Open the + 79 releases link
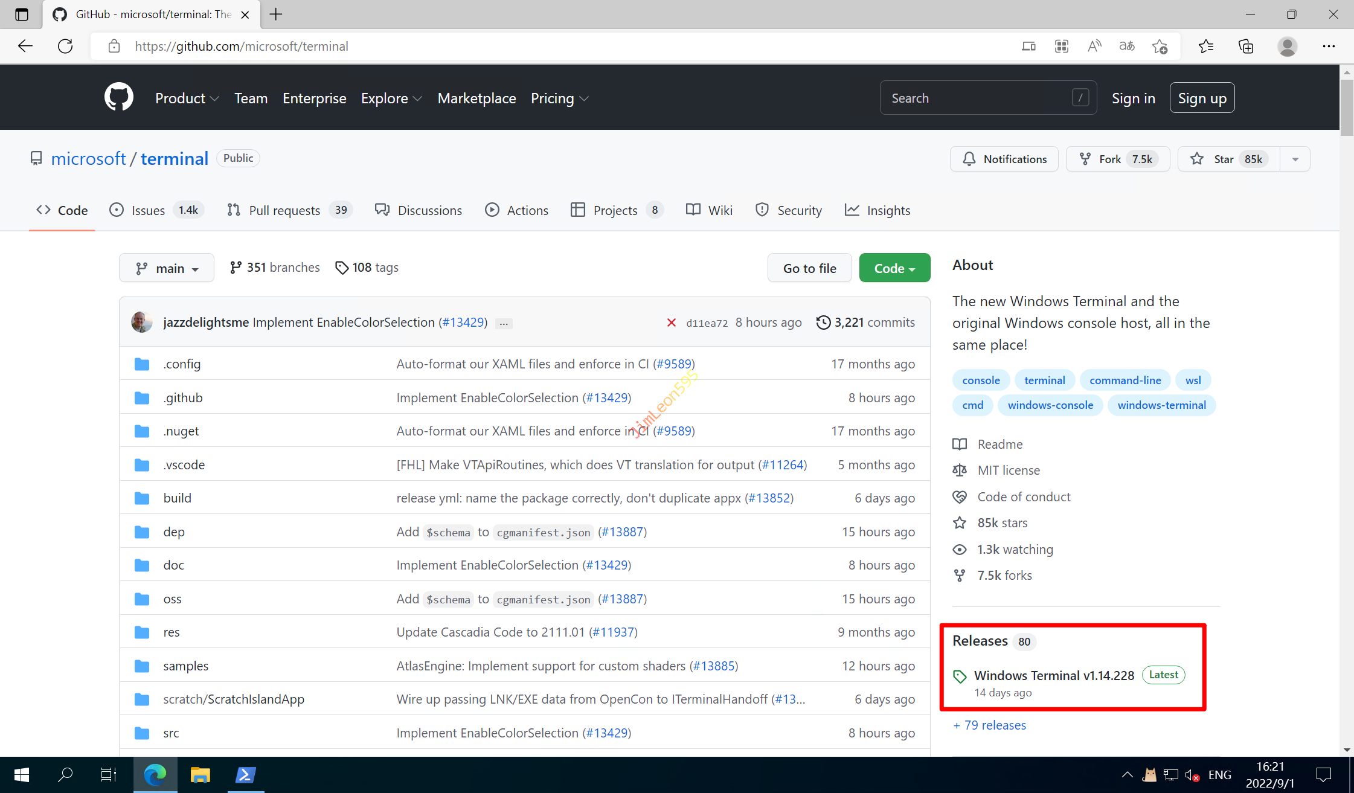 tap(989, 725)
